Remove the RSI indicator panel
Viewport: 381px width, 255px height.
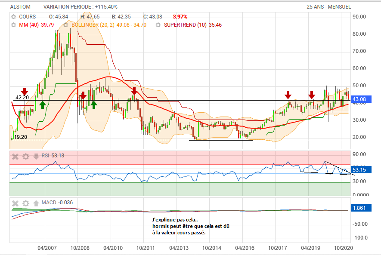click(15, 157)
